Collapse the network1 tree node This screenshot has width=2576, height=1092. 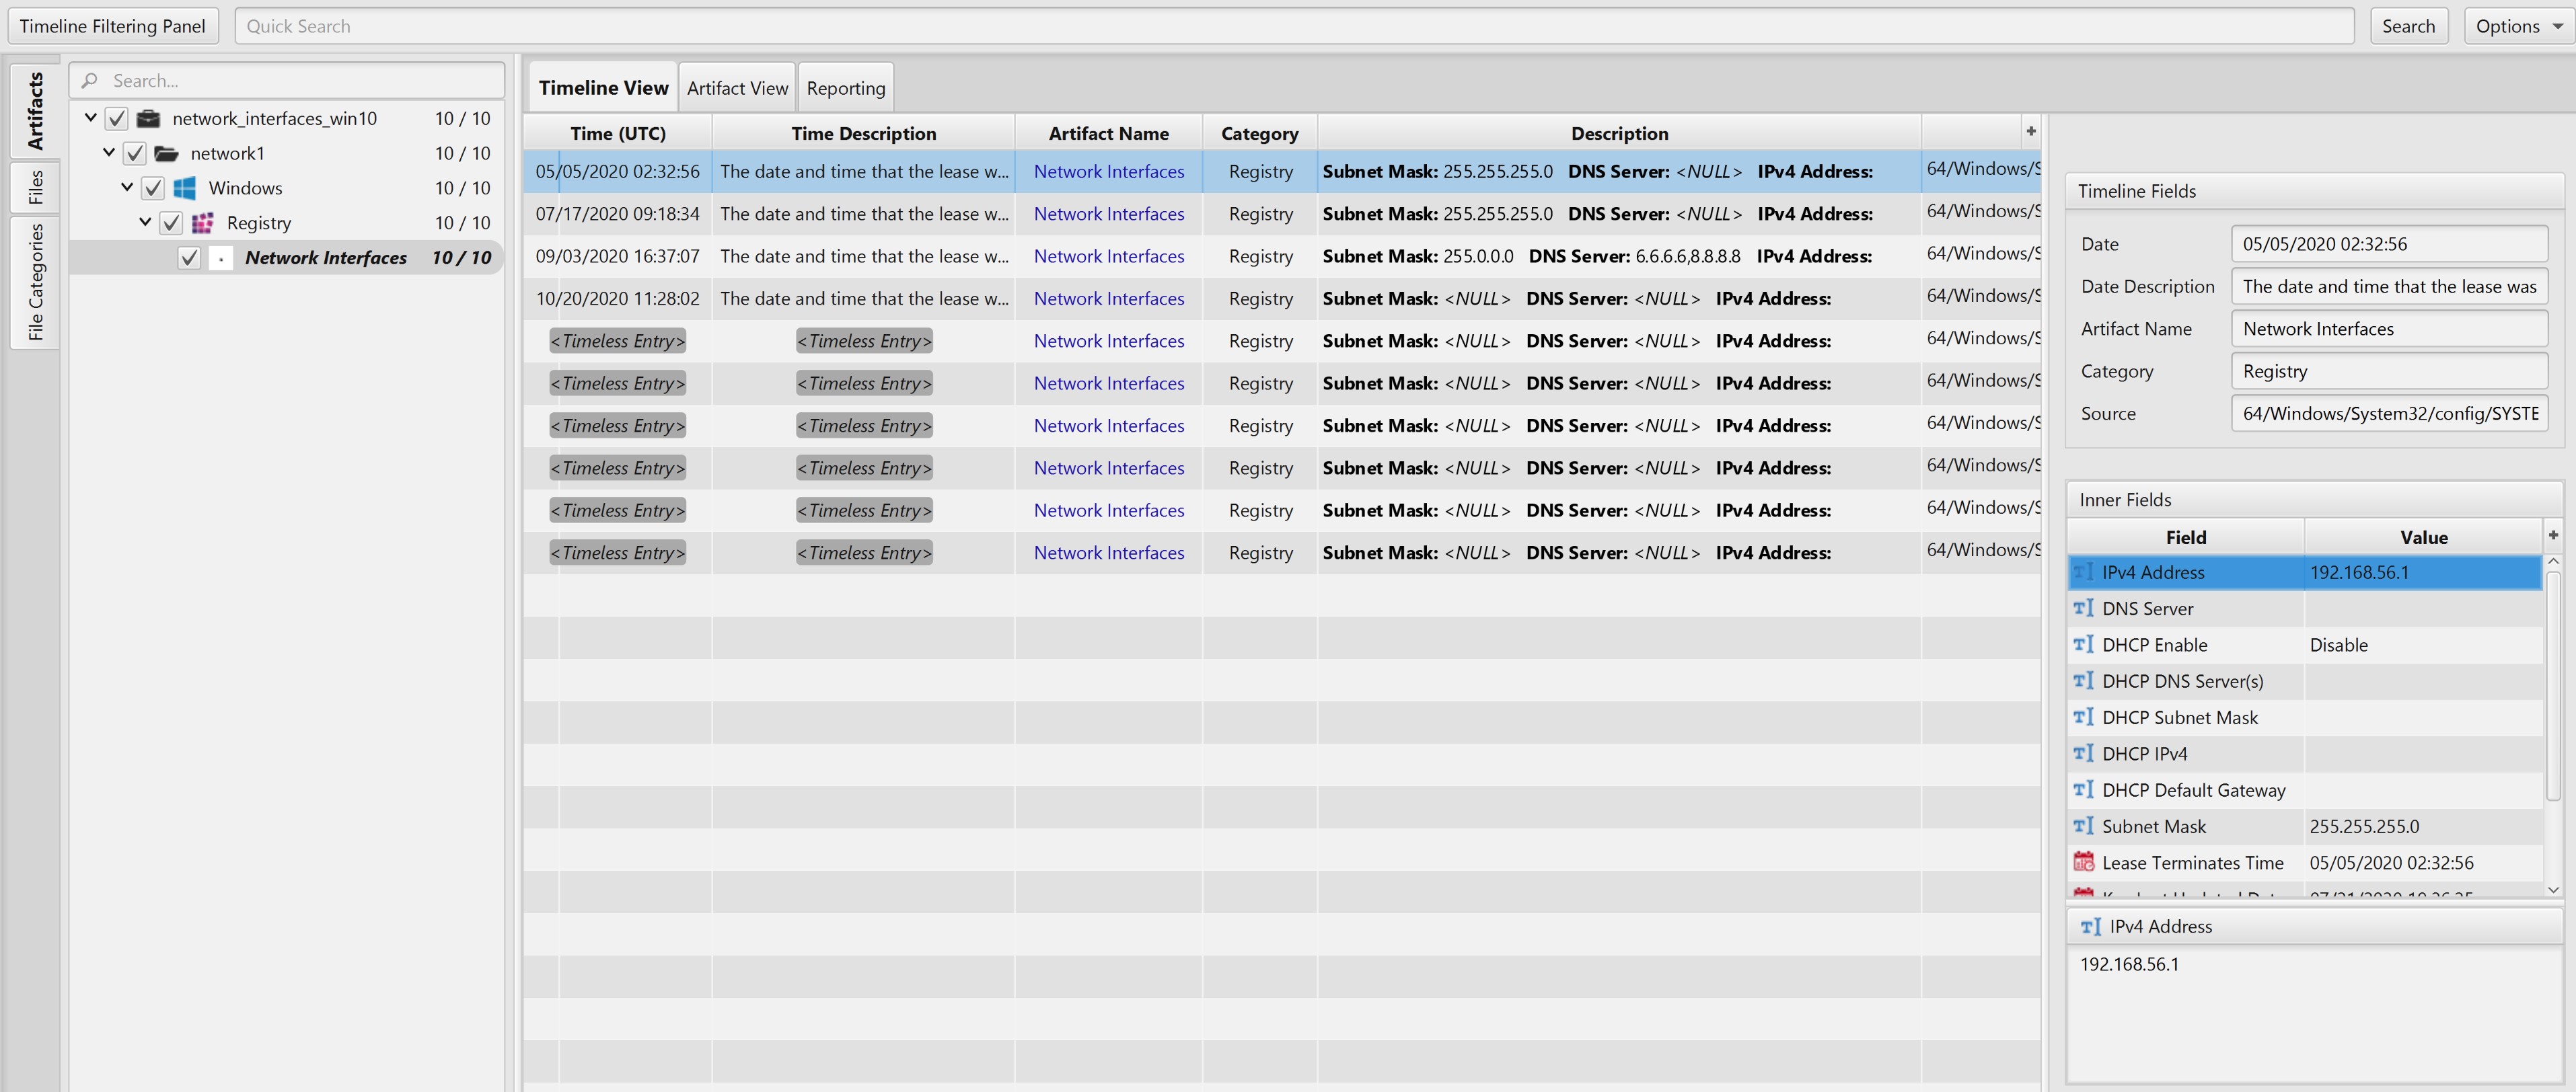(x=109, y=153)
